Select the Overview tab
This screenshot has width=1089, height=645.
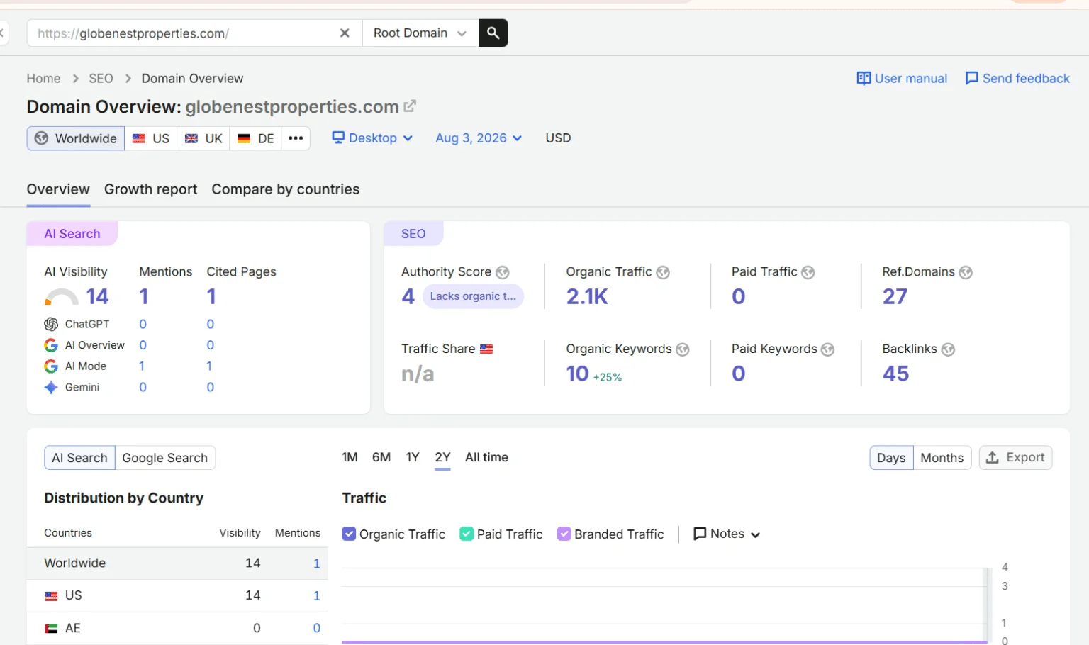(58, 189)
